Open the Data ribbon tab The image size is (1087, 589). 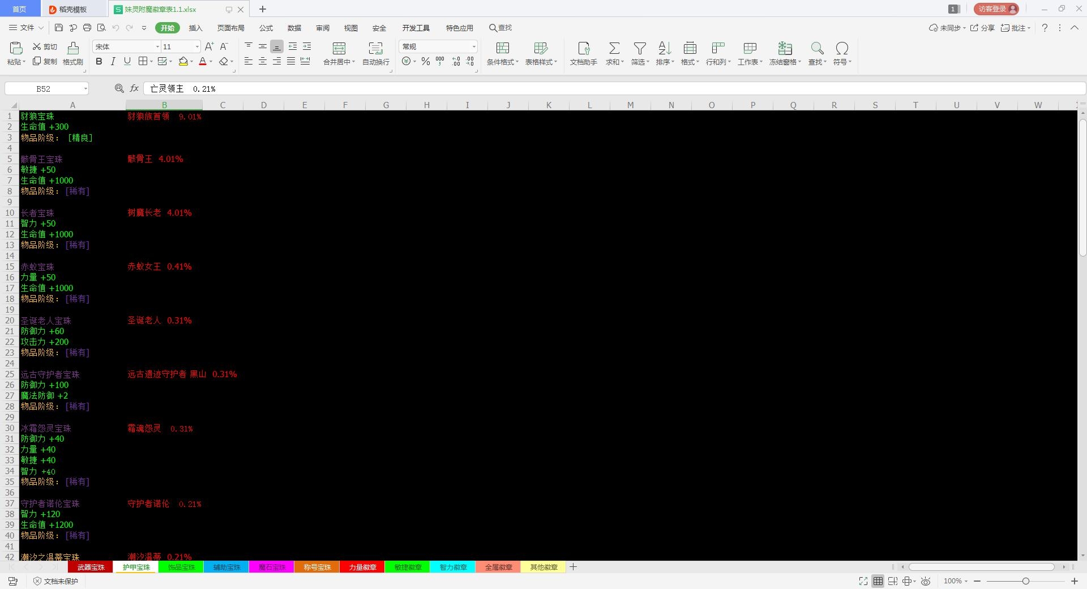(294, 28)
